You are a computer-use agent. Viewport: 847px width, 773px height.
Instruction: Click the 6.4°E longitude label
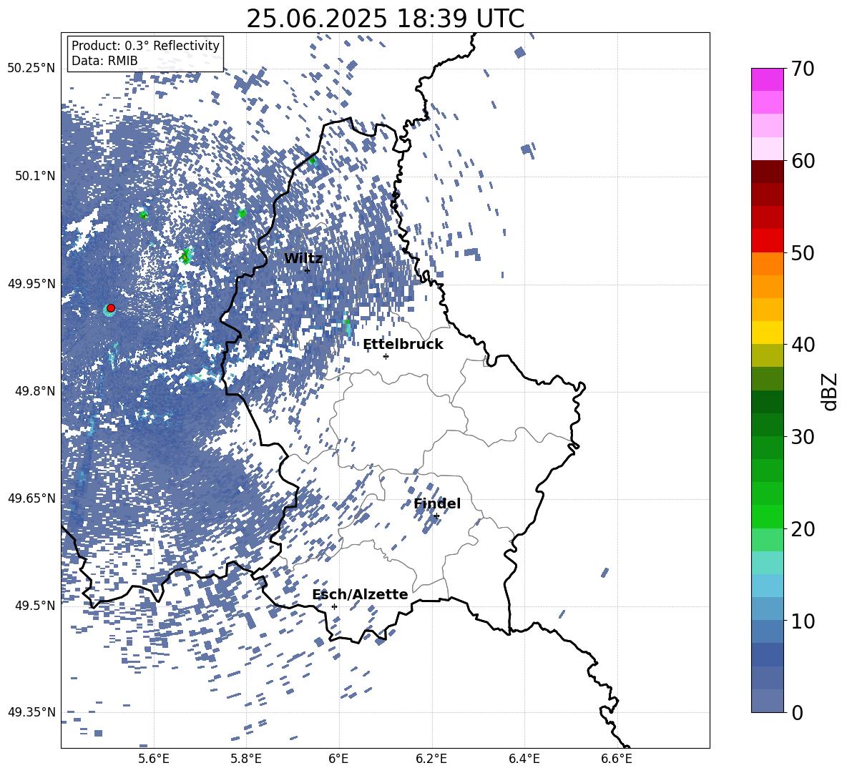coord(524,759)
